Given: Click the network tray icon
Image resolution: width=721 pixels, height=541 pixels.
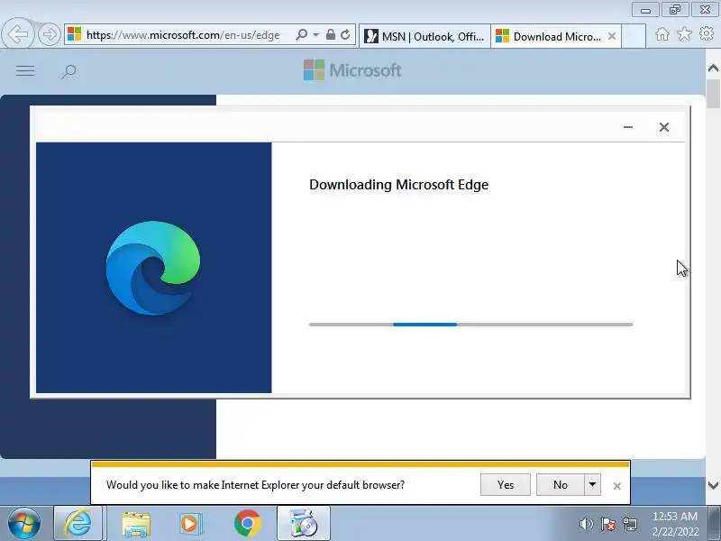Looking at the screenshot, I should click(x=630, y=524).
